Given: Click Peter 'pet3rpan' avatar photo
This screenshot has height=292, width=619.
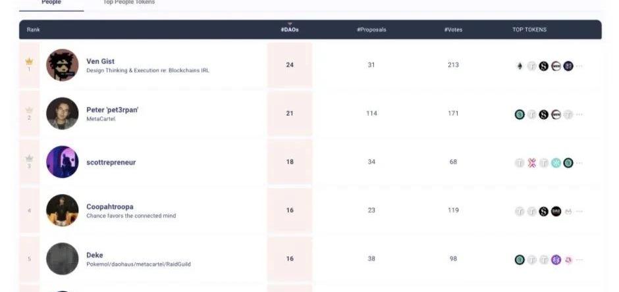Looking at the screenshot, I should (63, 114).
